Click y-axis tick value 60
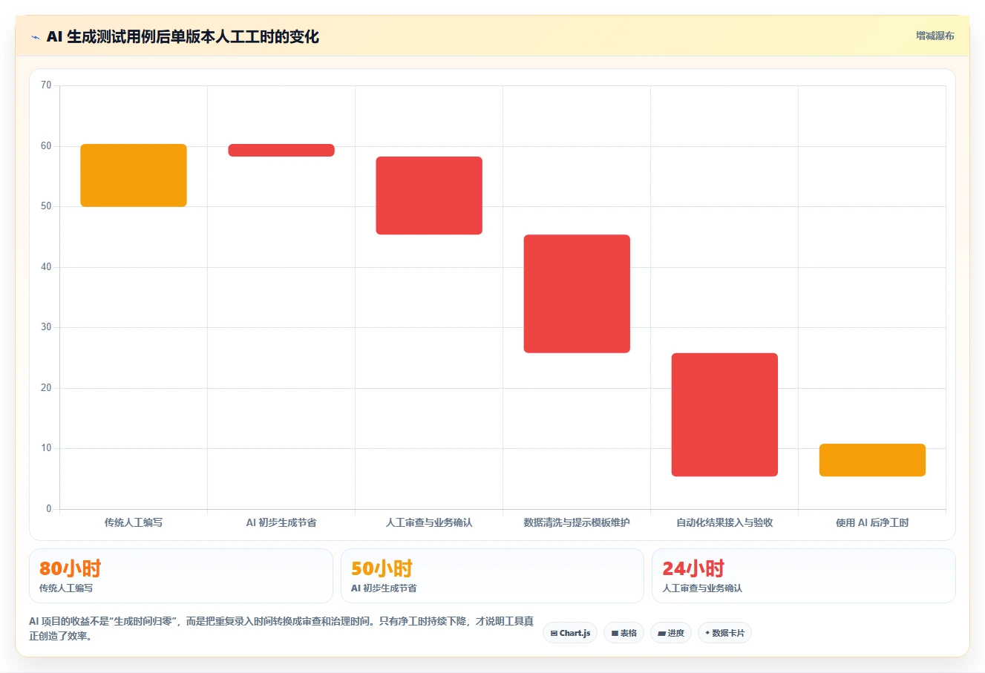This screenshot has height=673, width=985. click(x=46, y=146)
